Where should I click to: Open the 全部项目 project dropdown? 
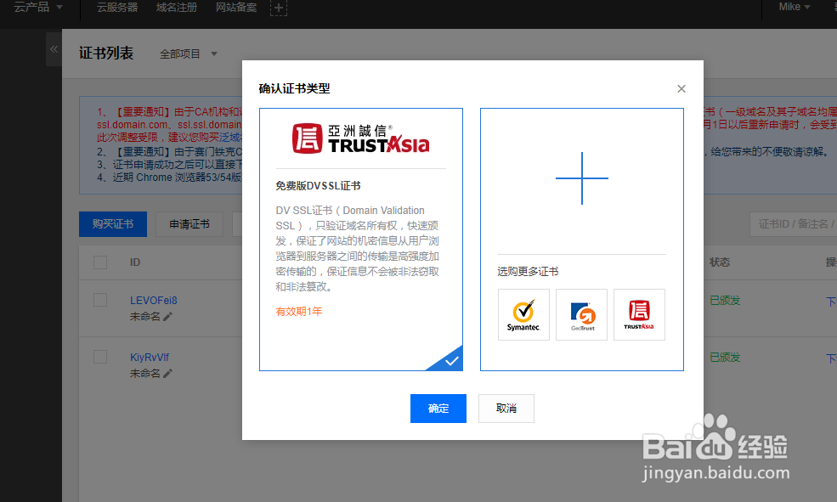coord(189,54)
